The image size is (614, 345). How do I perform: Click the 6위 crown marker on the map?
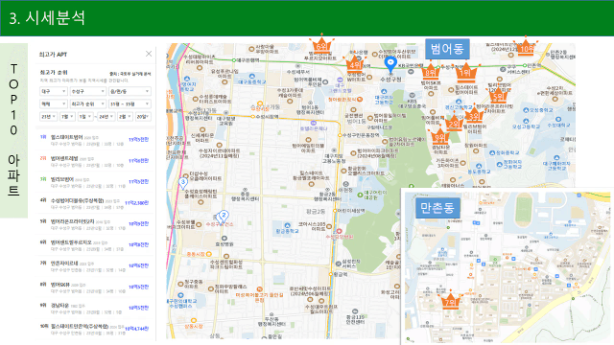pyautogui.click(x=321, y=45)
